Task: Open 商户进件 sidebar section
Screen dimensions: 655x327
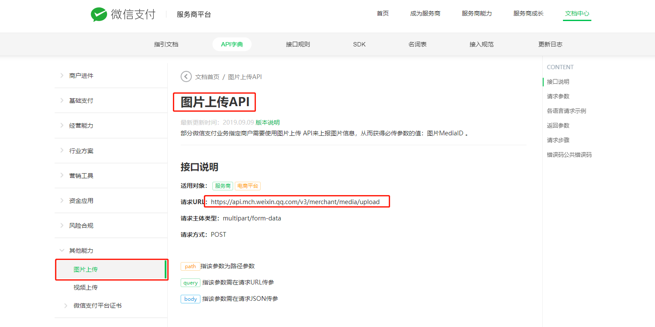Action: [x=81, y=76]
